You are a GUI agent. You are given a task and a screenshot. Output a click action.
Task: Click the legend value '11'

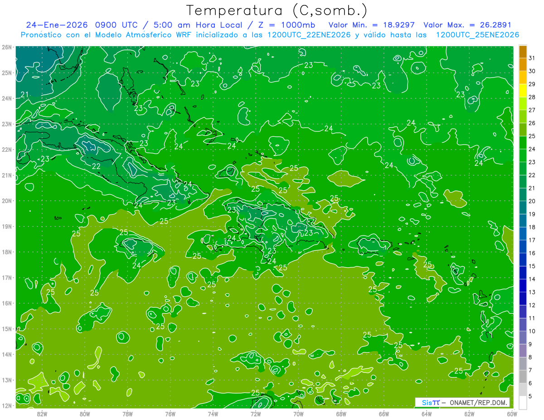532,318
